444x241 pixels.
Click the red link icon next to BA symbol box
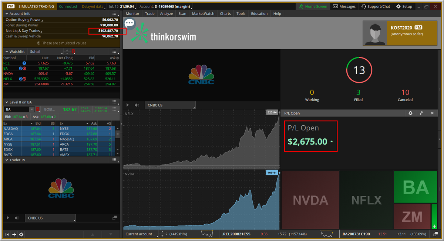tap(37, 109)
